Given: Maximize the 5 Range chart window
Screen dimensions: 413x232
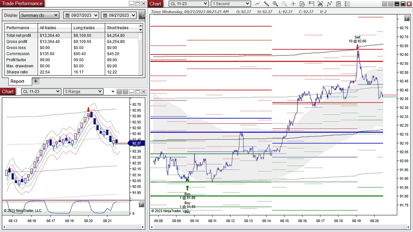Looking at the screenshot, I should pos(137,92).
